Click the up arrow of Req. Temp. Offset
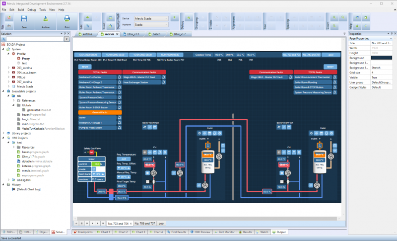Viewport: 397px width, 241px height. tap(129, 168)
